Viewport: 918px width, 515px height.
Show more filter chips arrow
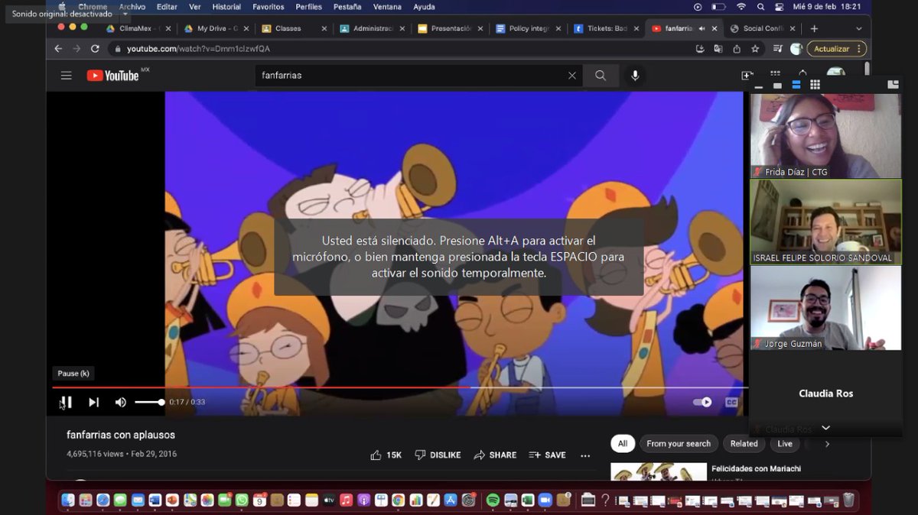827,444
